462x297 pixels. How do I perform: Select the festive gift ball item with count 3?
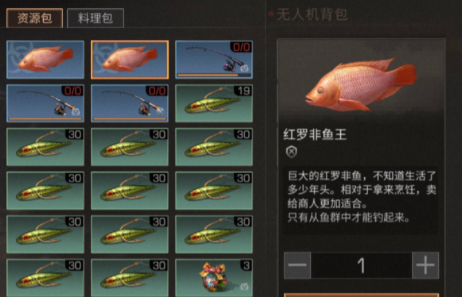214,278
